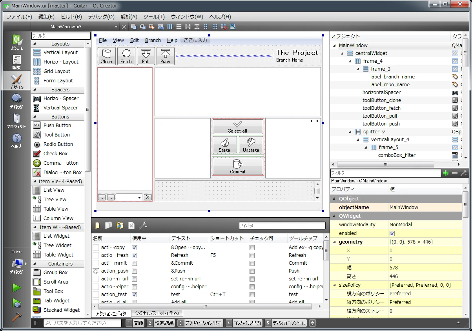The width and height of the screenshot is (472, 331).
Task: Click the Select all button on the form
Action: 238,127
